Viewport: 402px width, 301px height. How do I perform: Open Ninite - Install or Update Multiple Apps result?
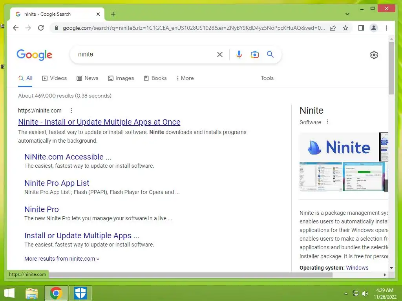99,122
